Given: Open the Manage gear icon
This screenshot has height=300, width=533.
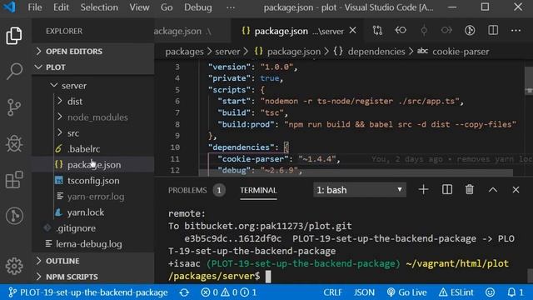Looking at the screenshot, I should (14, 266).
